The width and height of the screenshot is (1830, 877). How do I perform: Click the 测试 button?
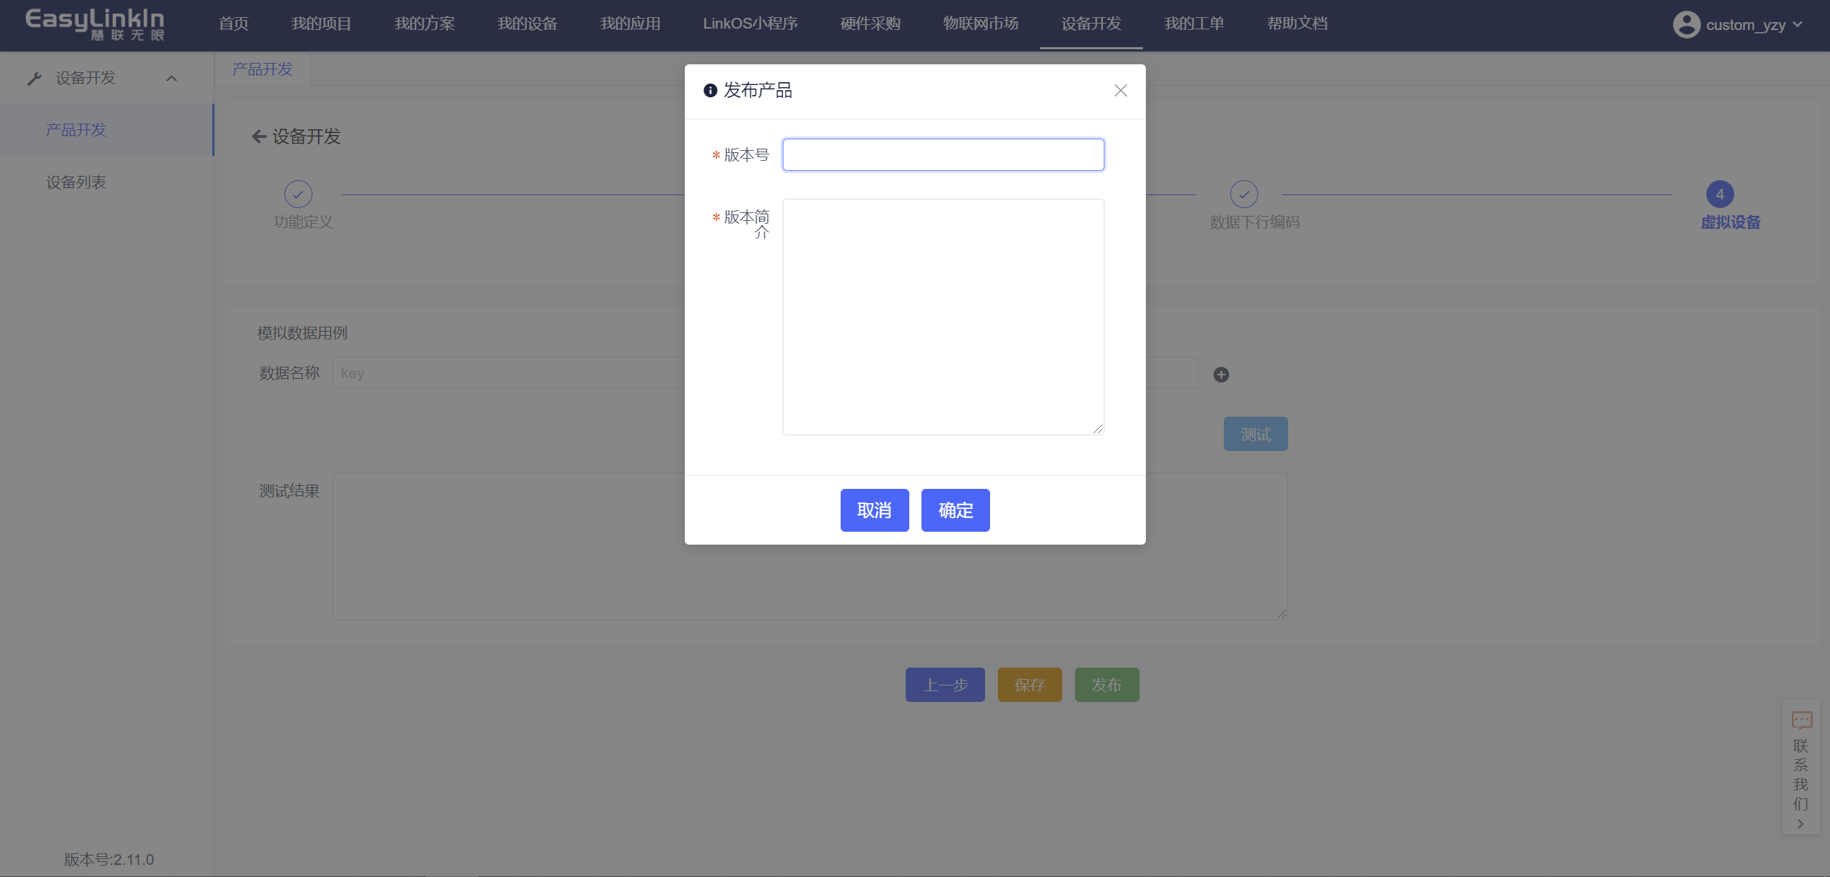coord(1255,434)
